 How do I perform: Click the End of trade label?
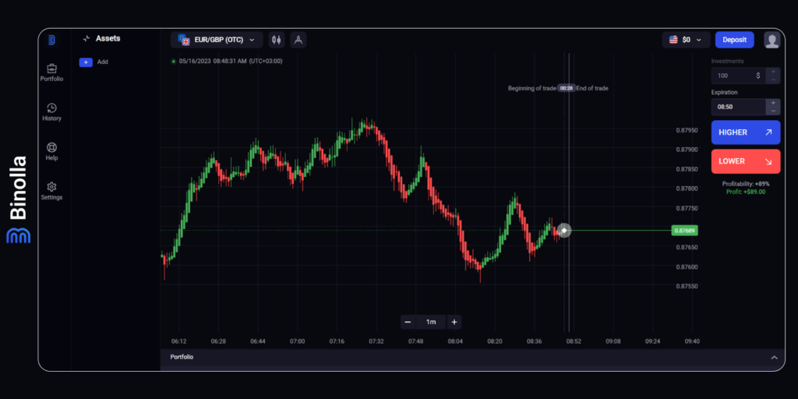pyautogui.click(x=592, y=89)
